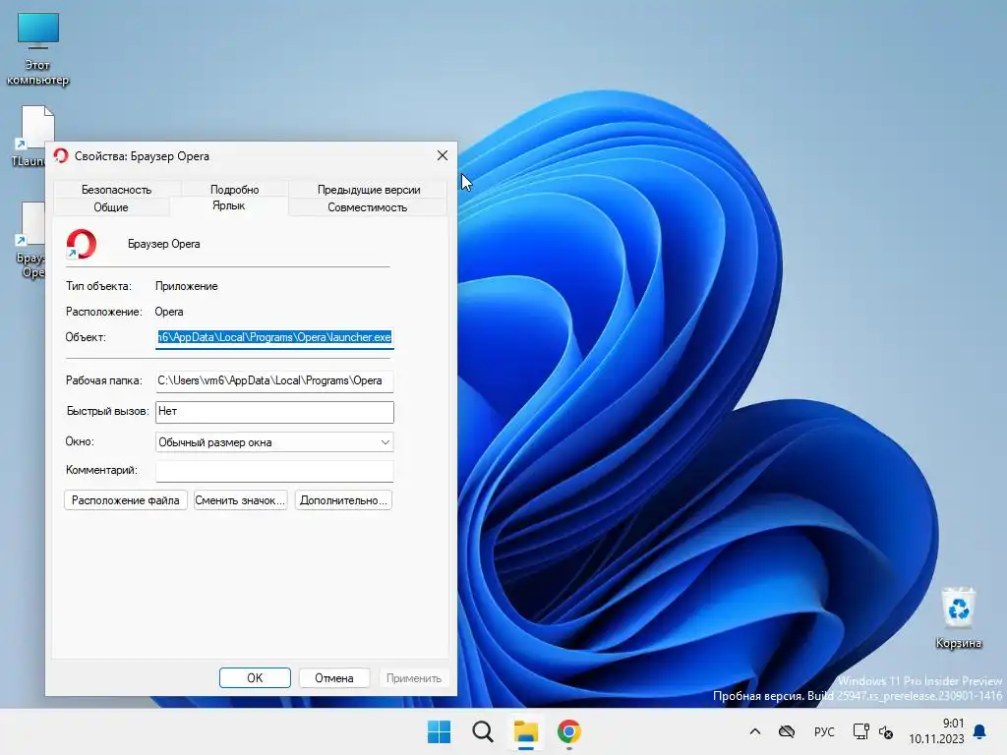Switch to the Подробно tab

pos(234,190)
